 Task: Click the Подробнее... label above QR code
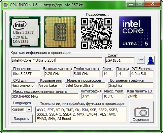[97, 14]
